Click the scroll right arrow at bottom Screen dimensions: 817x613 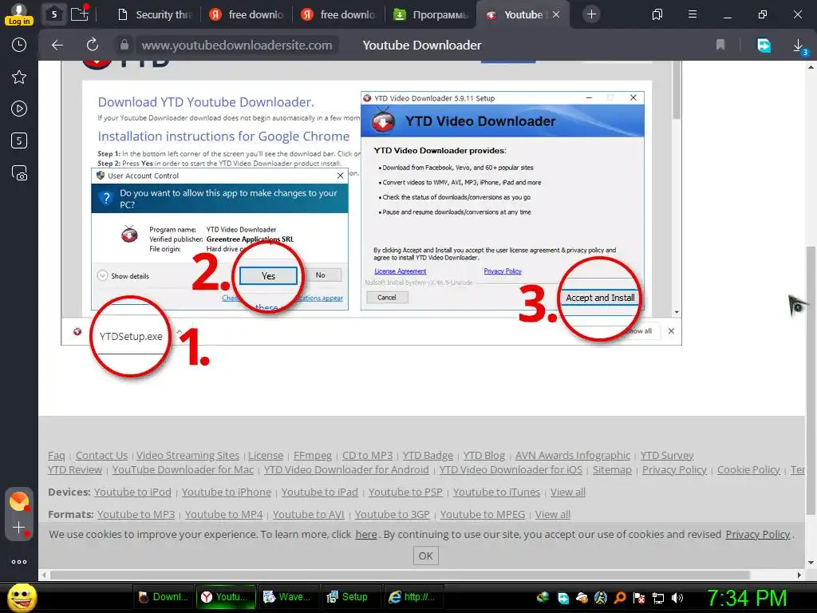tap(799, 575)
